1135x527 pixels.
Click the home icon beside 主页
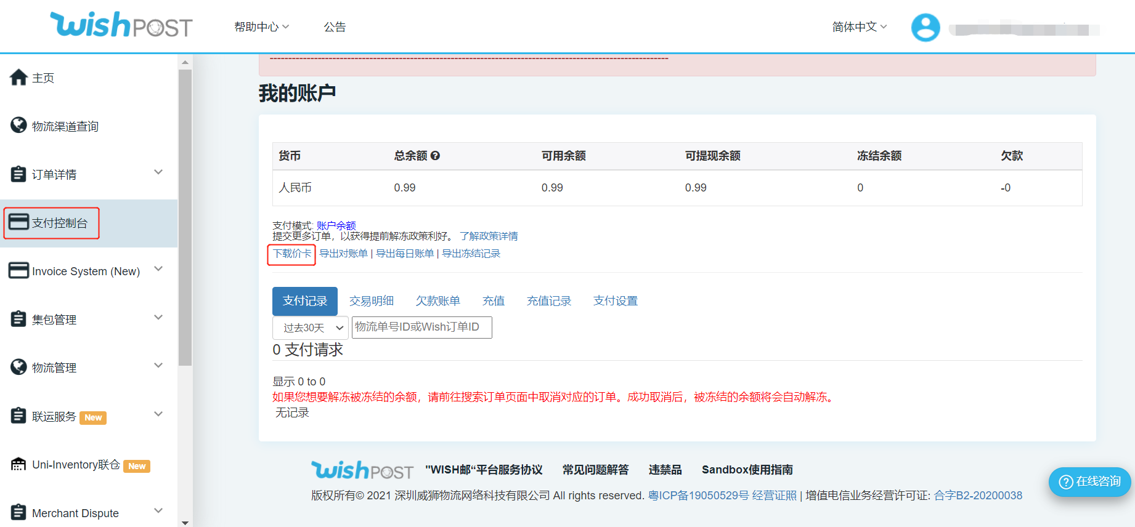pyautogui.click(x=18, y=78)
